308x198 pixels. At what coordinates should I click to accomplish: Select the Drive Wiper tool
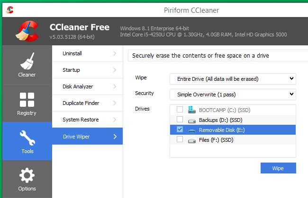[x=87, y=136]
